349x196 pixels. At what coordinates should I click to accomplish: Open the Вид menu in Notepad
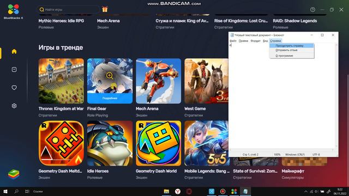(x=265, y=41)
